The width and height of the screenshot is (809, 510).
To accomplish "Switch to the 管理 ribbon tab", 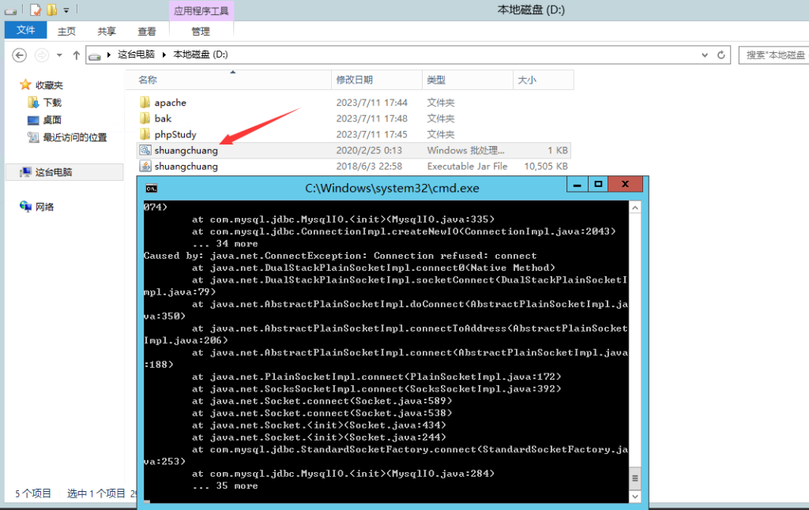I will (201, 32).
